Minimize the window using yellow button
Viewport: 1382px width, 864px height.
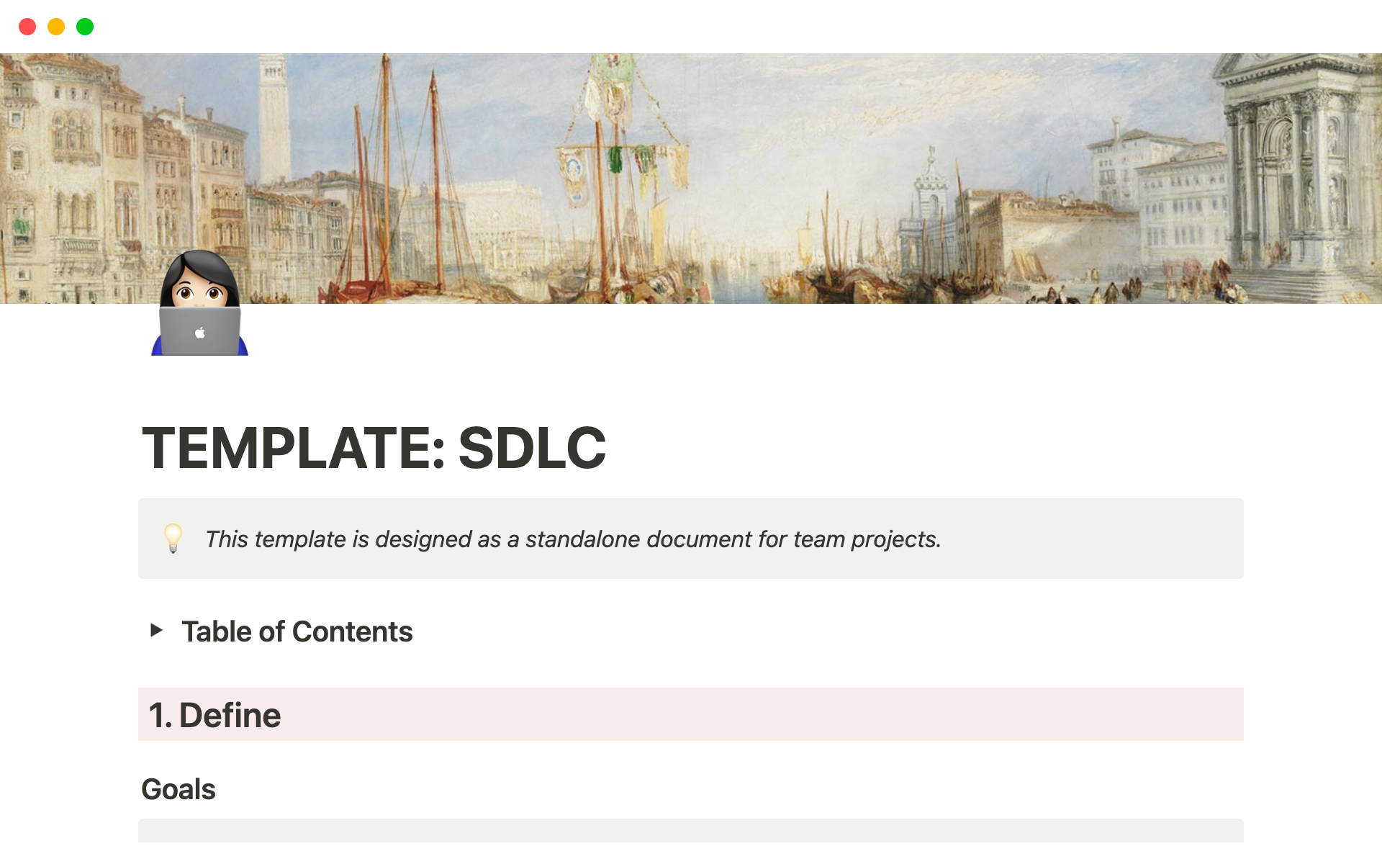pos(56,27)
